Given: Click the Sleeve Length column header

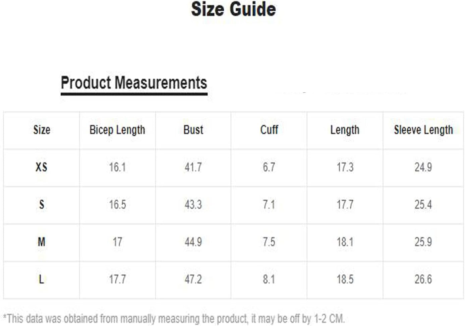Looking at the screenshot, I should 423,130.
